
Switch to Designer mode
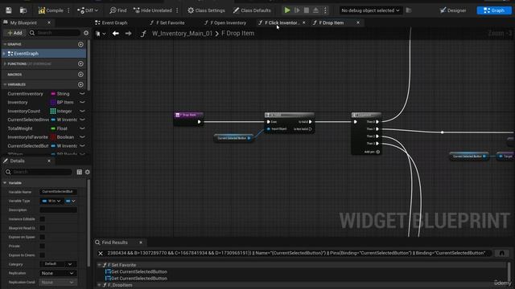(x=453, y=10)
